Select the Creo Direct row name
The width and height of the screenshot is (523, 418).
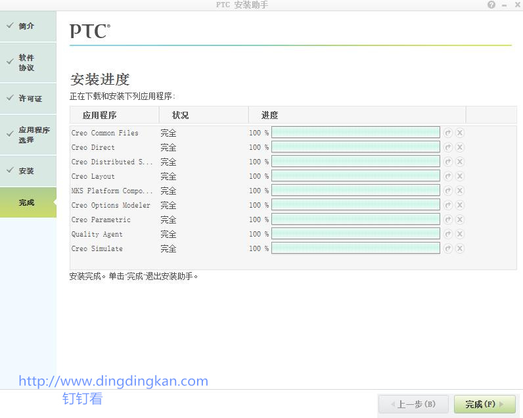[93, 147]
